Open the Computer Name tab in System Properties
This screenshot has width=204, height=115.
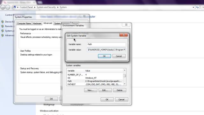click(24, 23)
